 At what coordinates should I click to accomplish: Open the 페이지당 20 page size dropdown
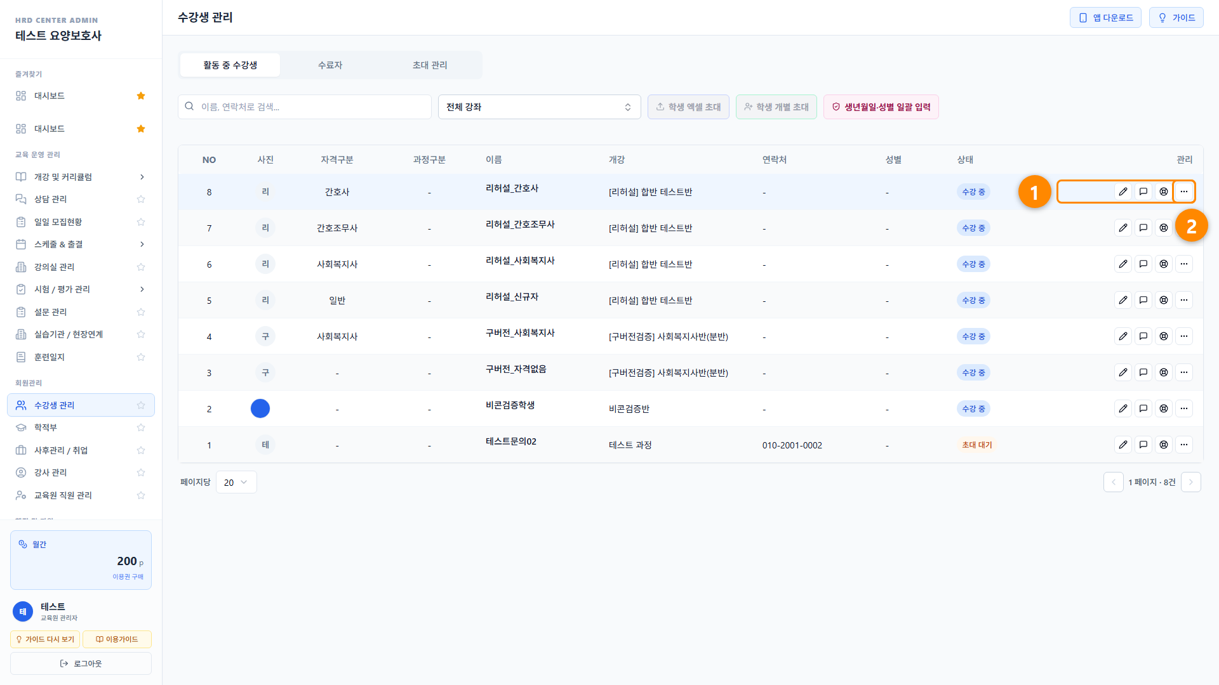pyautogui.click(x=236, y=482)
